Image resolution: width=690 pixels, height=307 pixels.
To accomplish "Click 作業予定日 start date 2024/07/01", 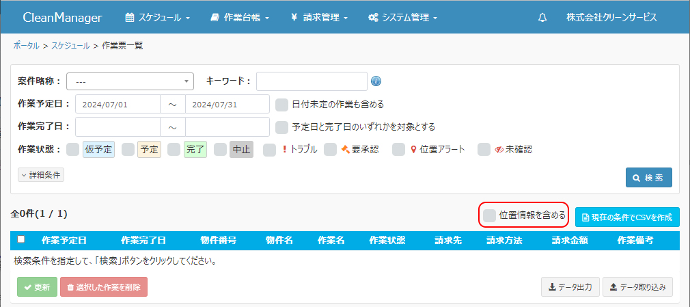I will [118, 105].
